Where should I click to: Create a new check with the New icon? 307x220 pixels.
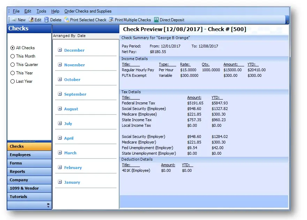point(14,20)
